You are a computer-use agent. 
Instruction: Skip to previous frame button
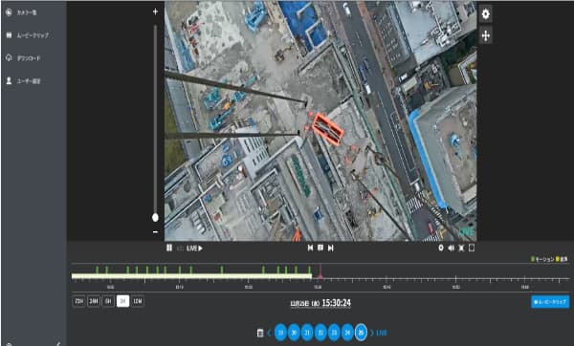pyautogui.click(x=310, y=248)
